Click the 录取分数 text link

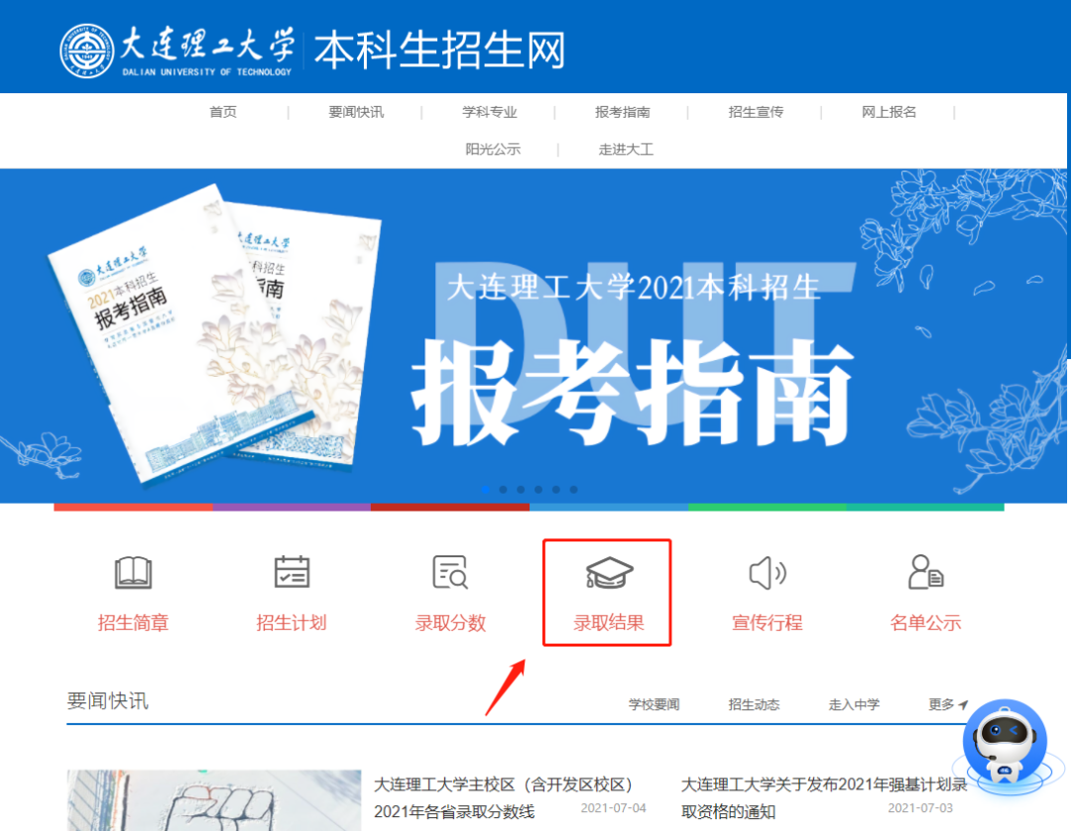(450, 622)
